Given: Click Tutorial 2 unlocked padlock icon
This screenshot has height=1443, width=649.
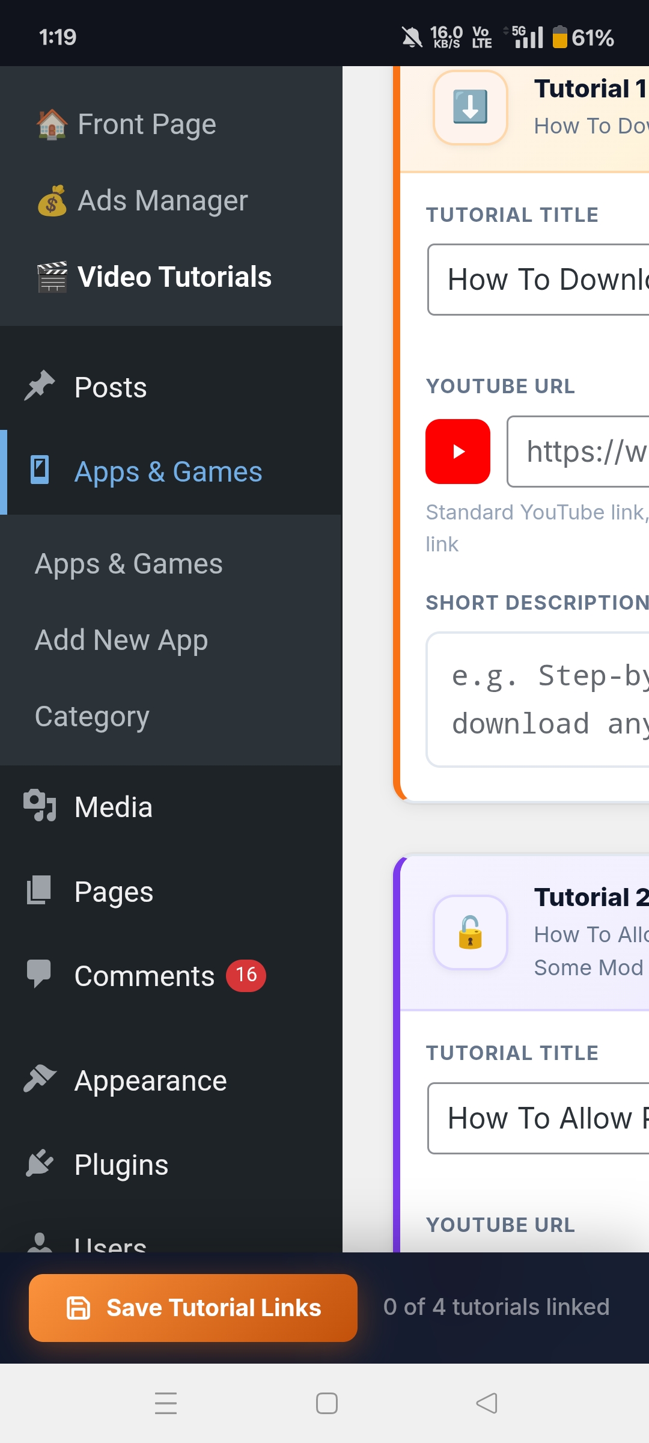Looking at the screenshot, I should 471,933.
